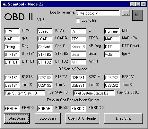Launch the Drag Strip window
This screenshot has width=148, height=129.
point(123,118)
